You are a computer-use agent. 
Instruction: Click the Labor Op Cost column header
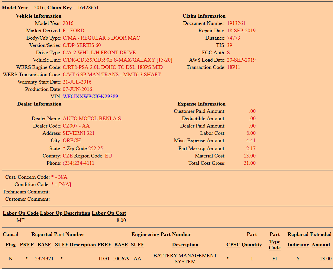pyautogui.click(x=109, y=213)
